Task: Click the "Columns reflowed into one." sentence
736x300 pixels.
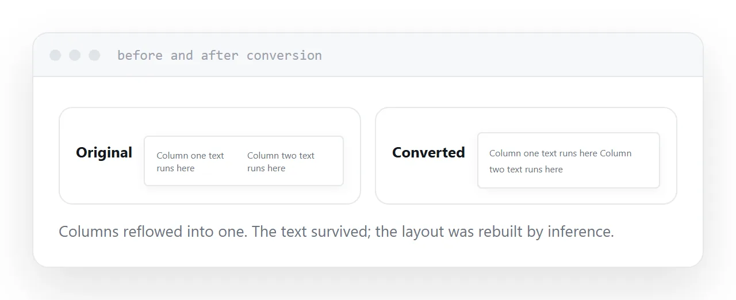Action: point(154,232)
